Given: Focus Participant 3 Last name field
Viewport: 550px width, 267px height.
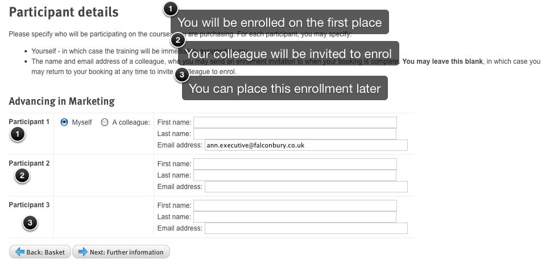Looking at the screenshot, I should pyautogui.click(x=295, y=217).
